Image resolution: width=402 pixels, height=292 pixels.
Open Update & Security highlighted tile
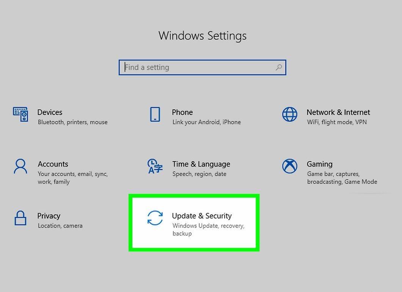pyautogui.click(x=194, y=223)
